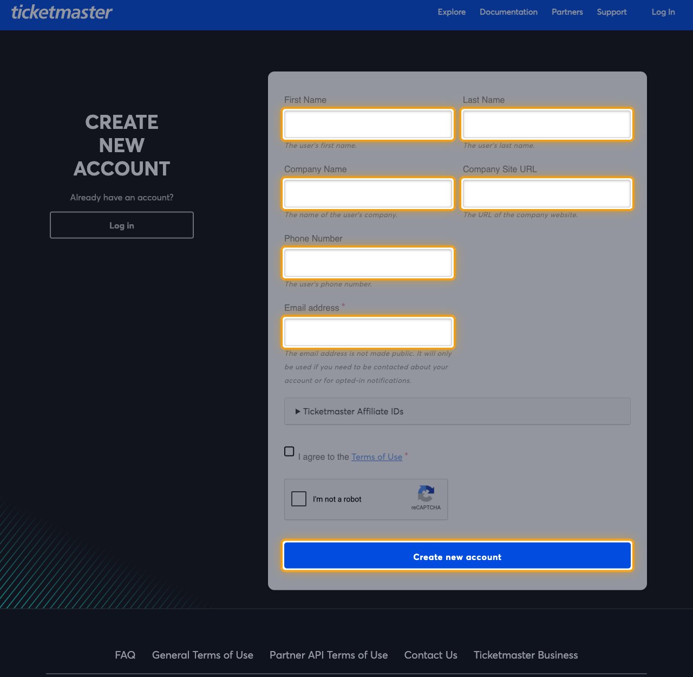Click Log In in the top navigation
Image resolution: width=693 pixels, height=677 pixels.
663,12
